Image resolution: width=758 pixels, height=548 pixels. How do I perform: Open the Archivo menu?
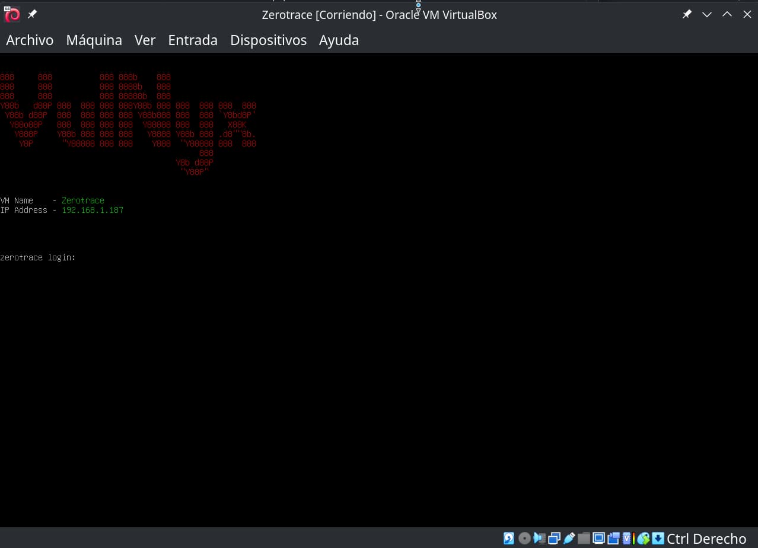coord(30,40)
